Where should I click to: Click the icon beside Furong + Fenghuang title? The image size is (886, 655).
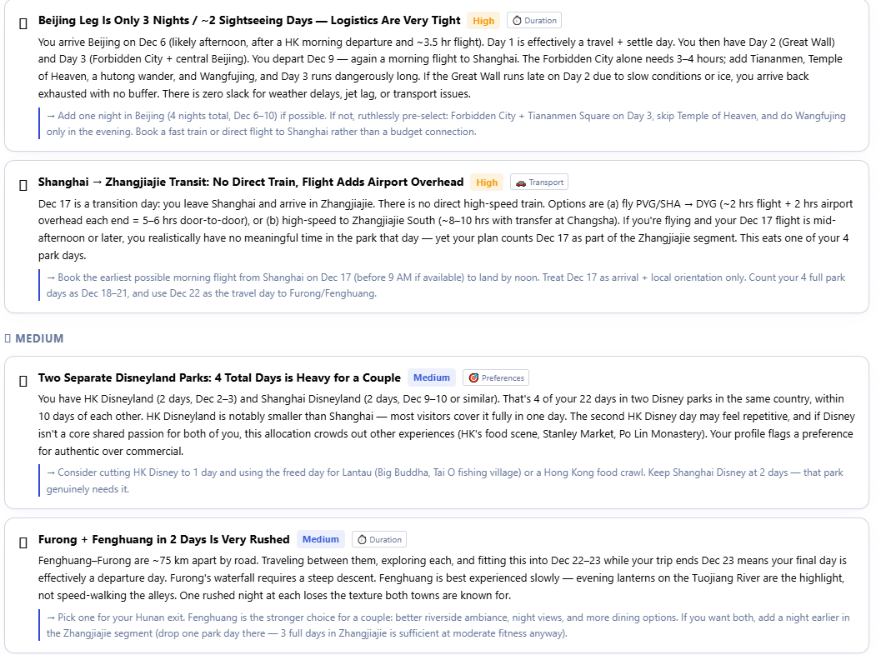pyautogui.click(x=23, y=542)
